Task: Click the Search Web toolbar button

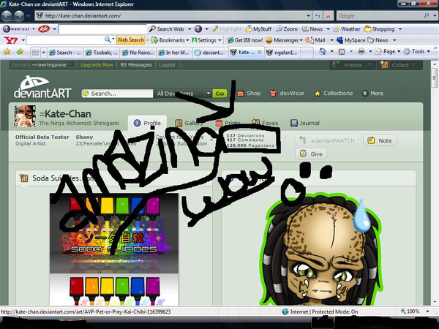Action: [167, 29]
